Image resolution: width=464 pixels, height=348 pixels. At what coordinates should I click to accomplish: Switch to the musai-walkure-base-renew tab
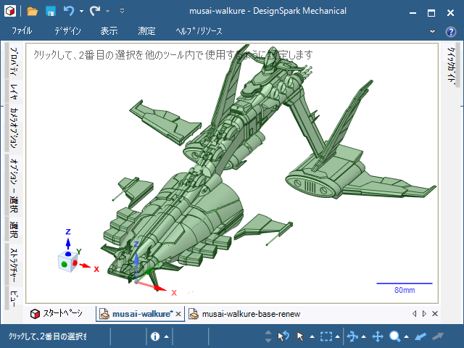click(245, 314)
